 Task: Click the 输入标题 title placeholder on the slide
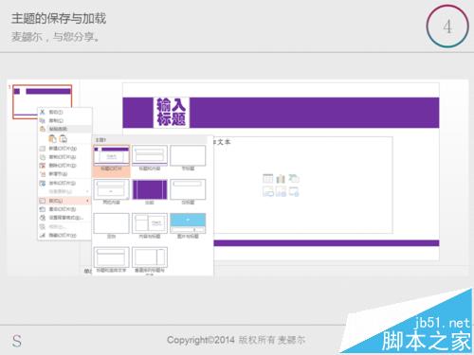pos(172,113)
